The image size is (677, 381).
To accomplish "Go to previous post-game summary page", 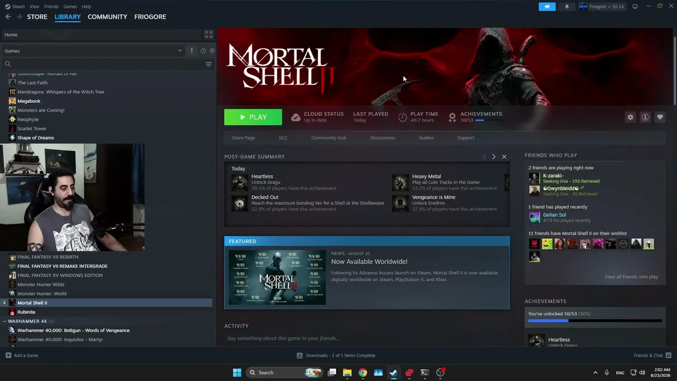I will pos(484,157).
